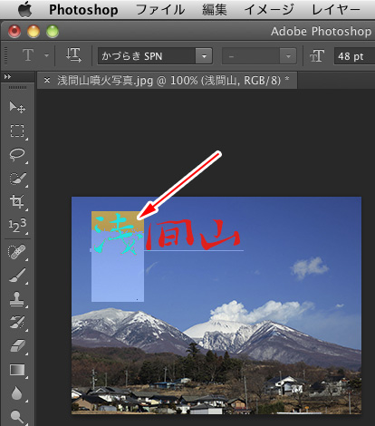Close the 浅間山噴火写真.jpg document tab
The width and height of the screenshot is (375, 426).
tap(47, 80)
